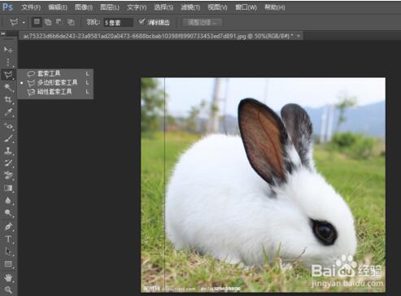Viewport: 401px width, 296px height.
Task: Open the 滤镜(T) menu
Action: point(190,7)
